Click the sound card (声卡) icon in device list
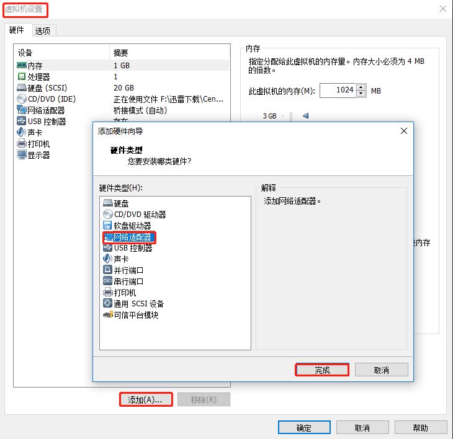The image size is (453, 439). pyautogui.click(x=21, y=132)
